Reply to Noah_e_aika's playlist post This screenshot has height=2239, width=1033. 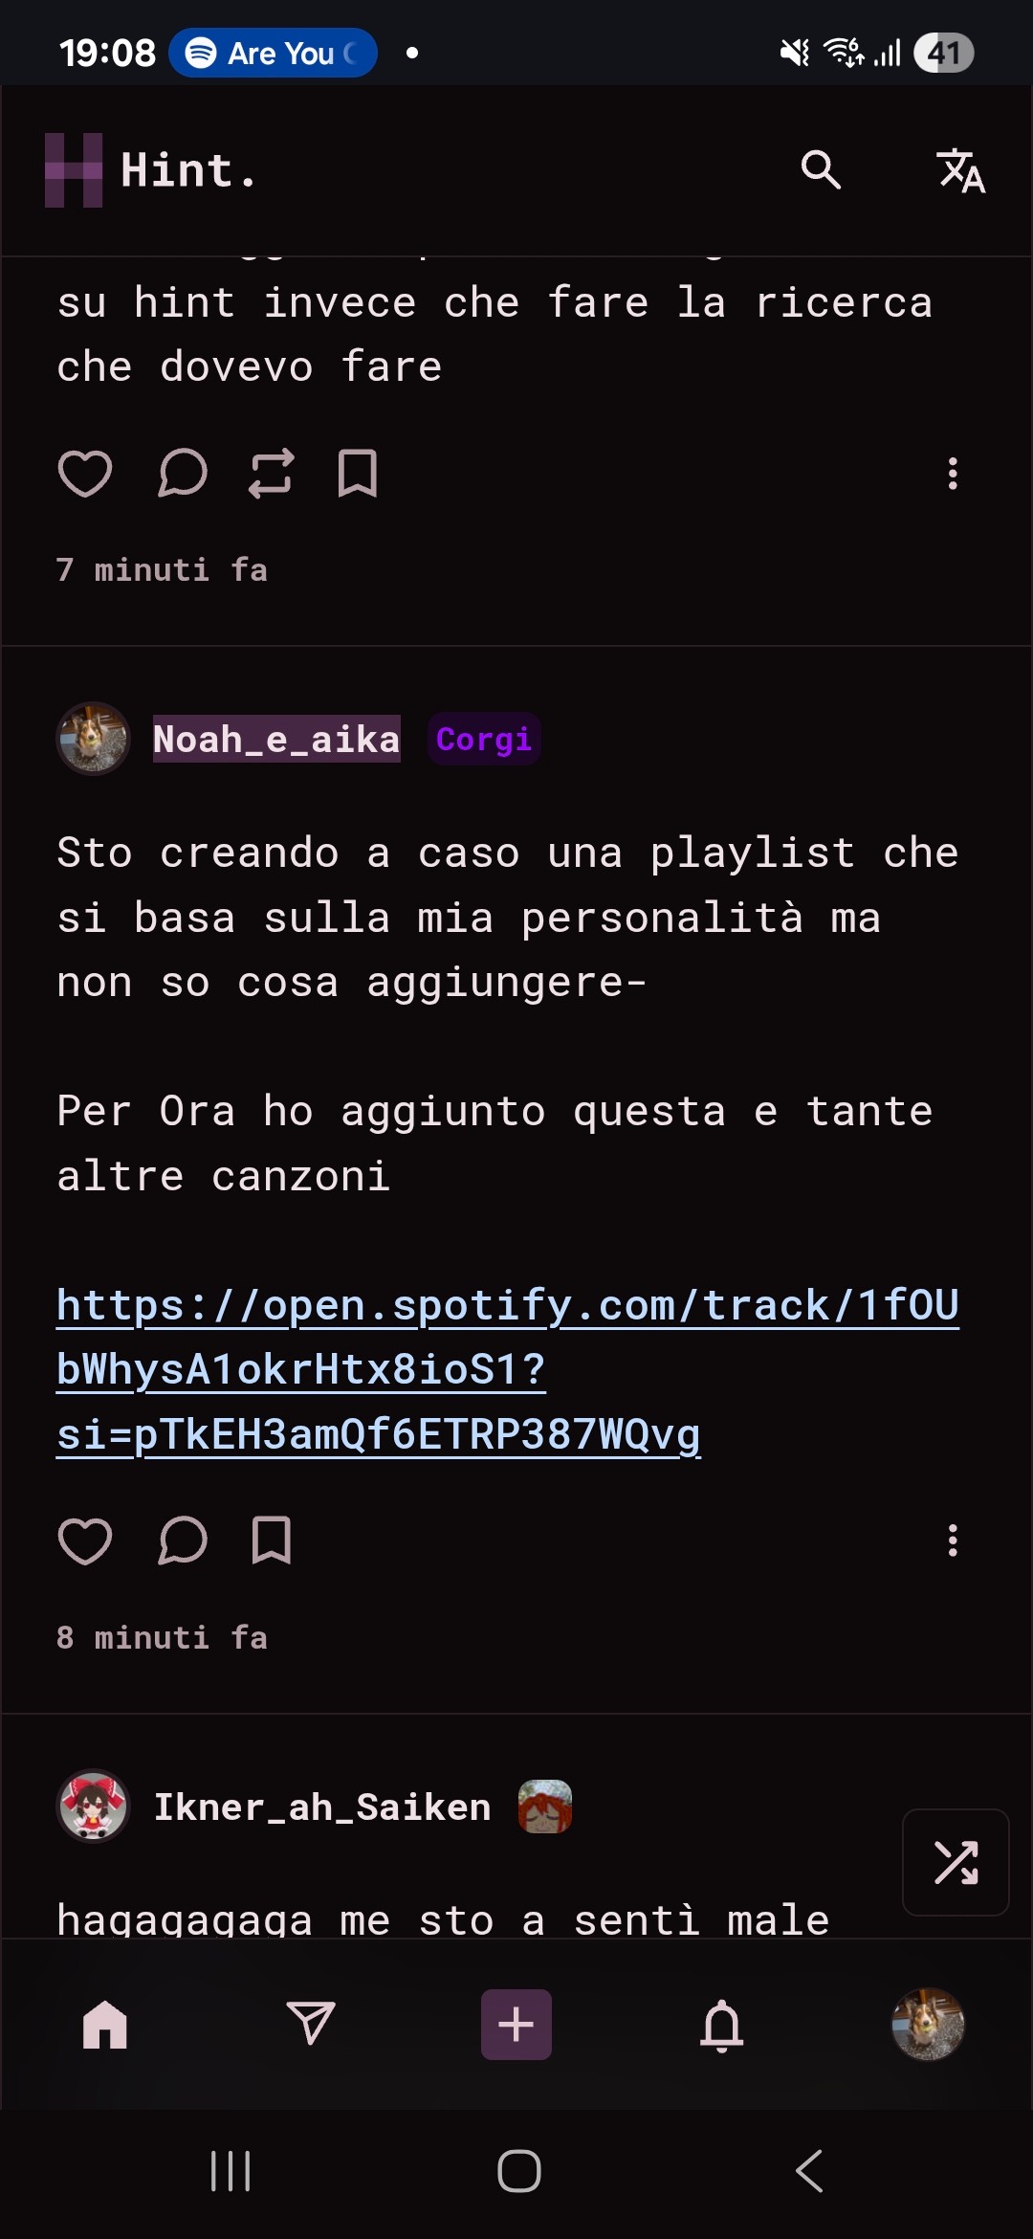tap(182, 1541)
